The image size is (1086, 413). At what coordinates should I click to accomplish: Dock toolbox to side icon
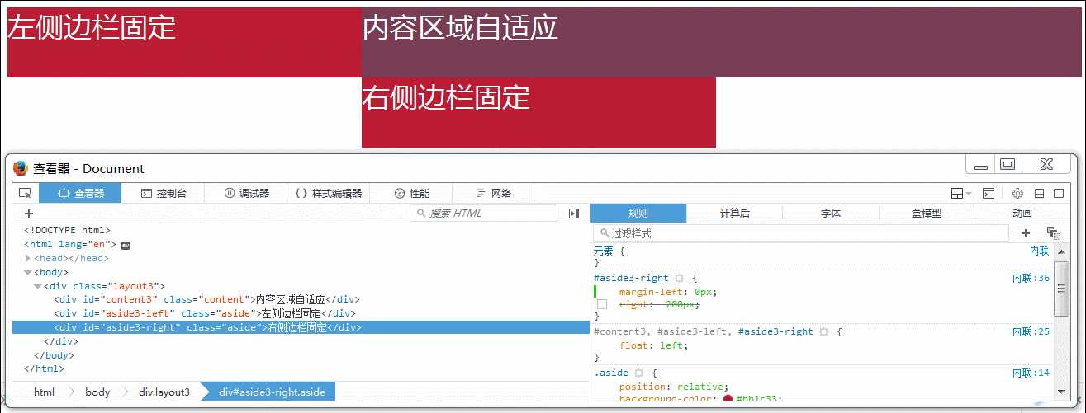click(x=1058, y=194)
